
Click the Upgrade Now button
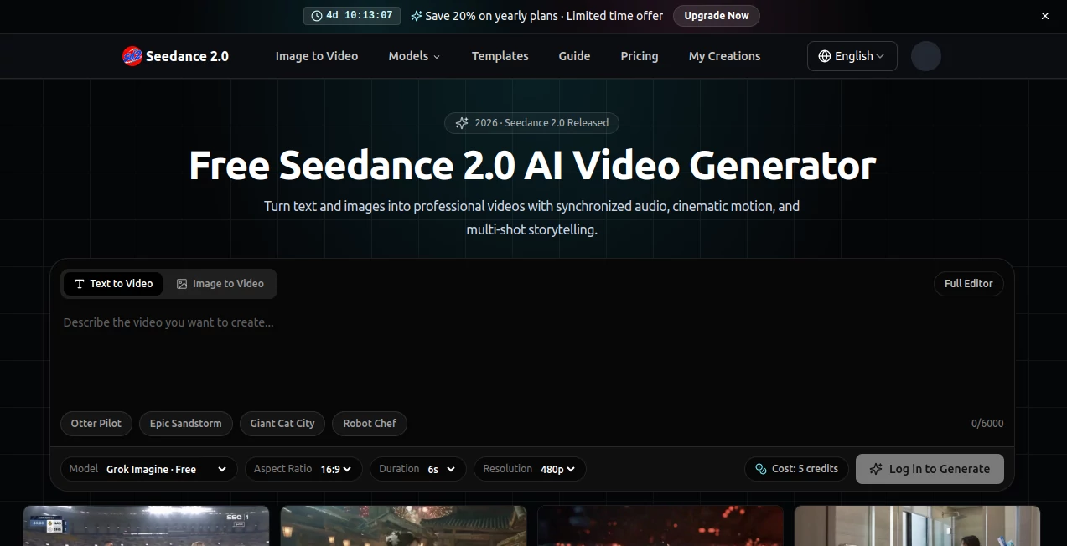[717, 16]
